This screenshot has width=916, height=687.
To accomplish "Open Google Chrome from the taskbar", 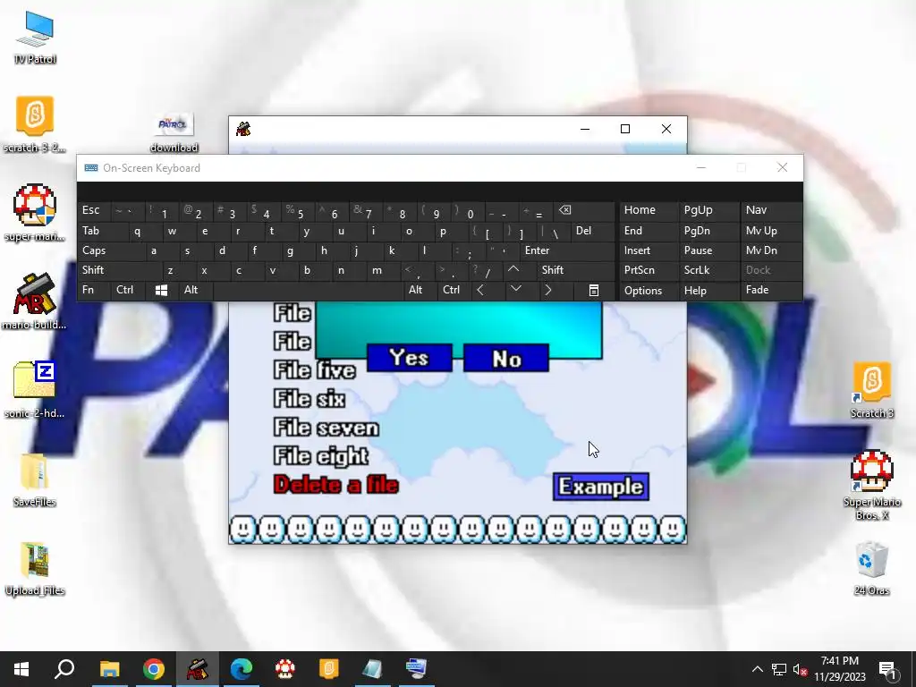I will tap(154, 669).
